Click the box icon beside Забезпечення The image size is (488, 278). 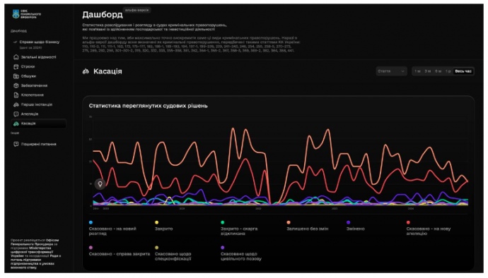click(x=16, y=86)
